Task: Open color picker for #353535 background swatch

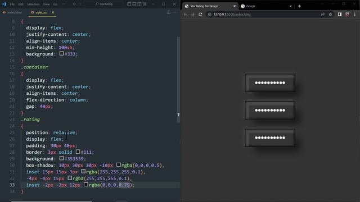Action: [61, 158]
